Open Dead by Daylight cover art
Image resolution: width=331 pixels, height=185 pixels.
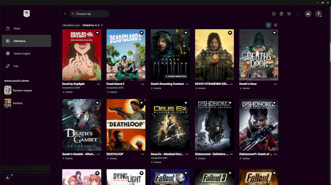82,55
